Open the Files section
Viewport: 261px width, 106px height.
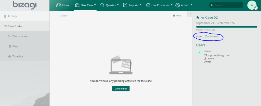pyautogui.click(x=25, y=46)
